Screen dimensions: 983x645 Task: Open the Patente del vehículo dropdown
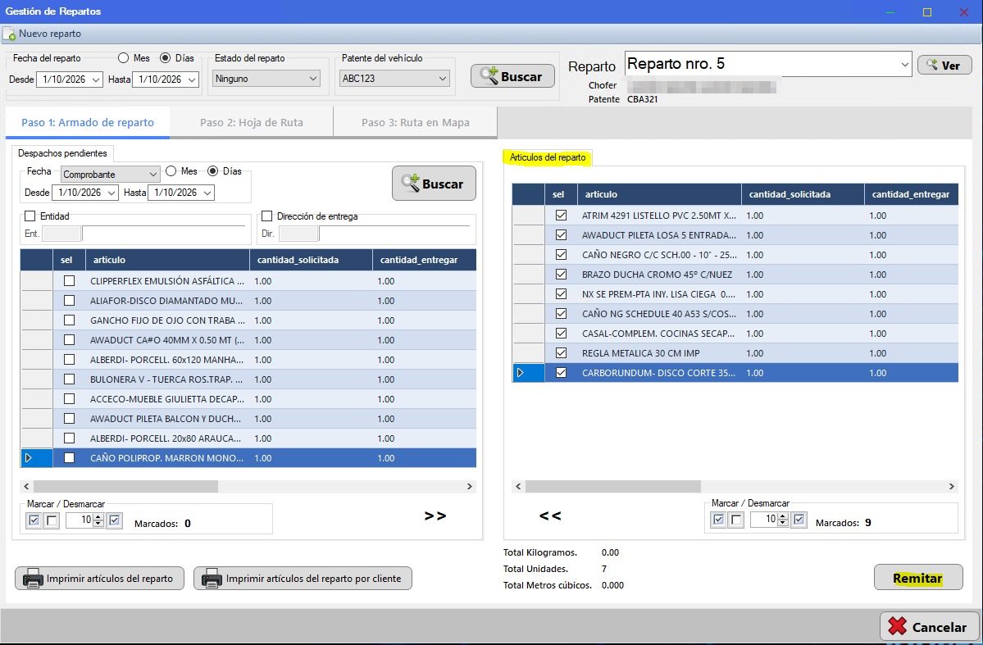pyautogui.click(x=394, y=79)
